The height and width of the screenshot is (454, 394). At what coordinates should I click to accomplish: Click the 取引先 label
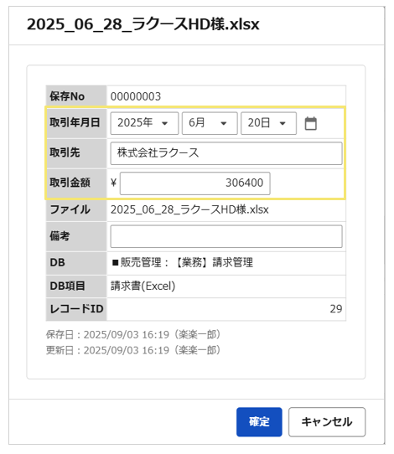pos(65,152)
